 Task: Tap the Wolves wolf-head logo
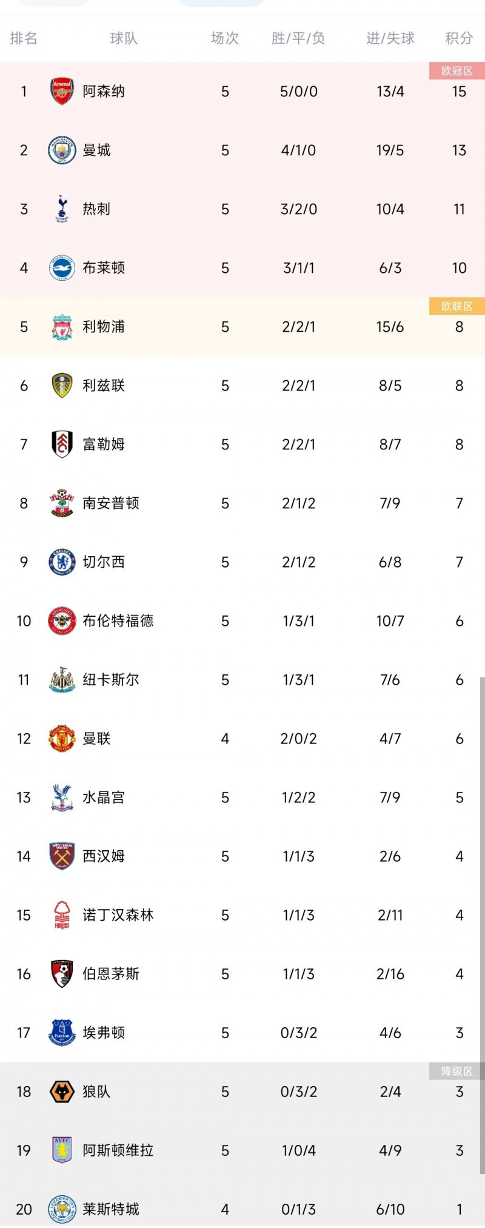point(62,1092)
